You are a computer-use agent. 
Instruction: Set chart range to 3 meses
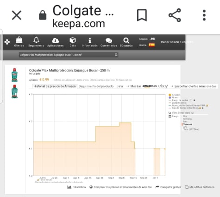coord(188,124)
